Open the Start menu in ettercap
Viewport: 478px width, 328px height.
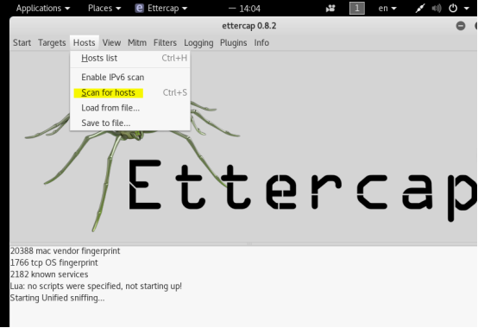pyautogui.click(x=22, y=42)
